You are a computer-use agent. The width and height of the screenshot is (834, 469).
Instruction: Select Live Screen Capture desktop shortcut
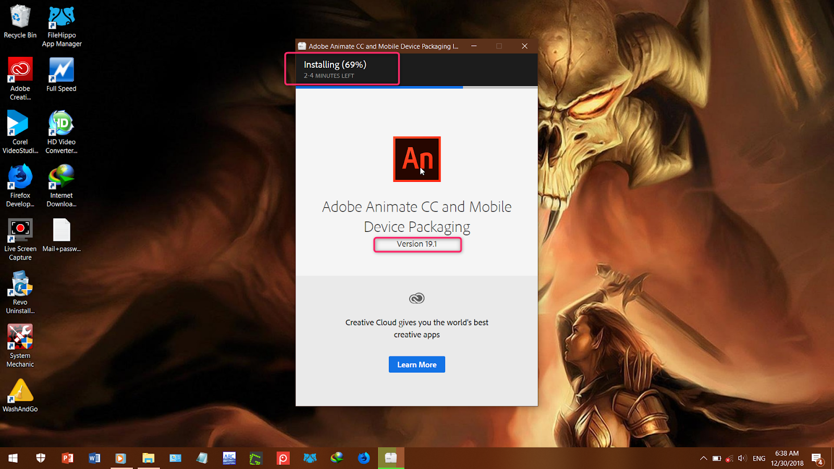point(20,239)
